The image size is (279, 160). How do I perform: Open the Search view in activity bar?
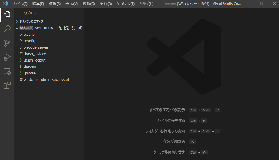[7, 29]
